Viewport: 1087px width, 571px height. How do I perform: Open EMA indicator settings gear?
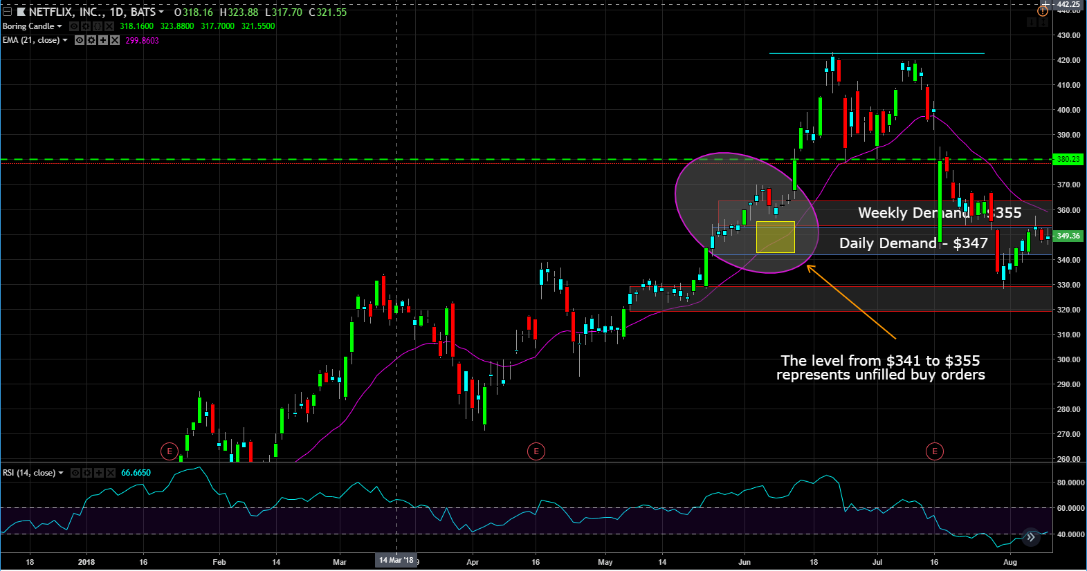click(91, 40)
